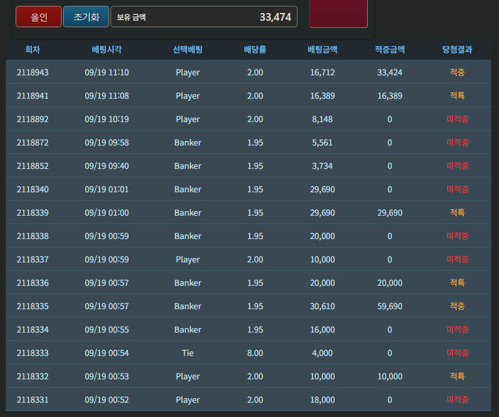Viewport: 499px width, 417px height.
Task: Click bet amount 30,610
Action: 322,306
